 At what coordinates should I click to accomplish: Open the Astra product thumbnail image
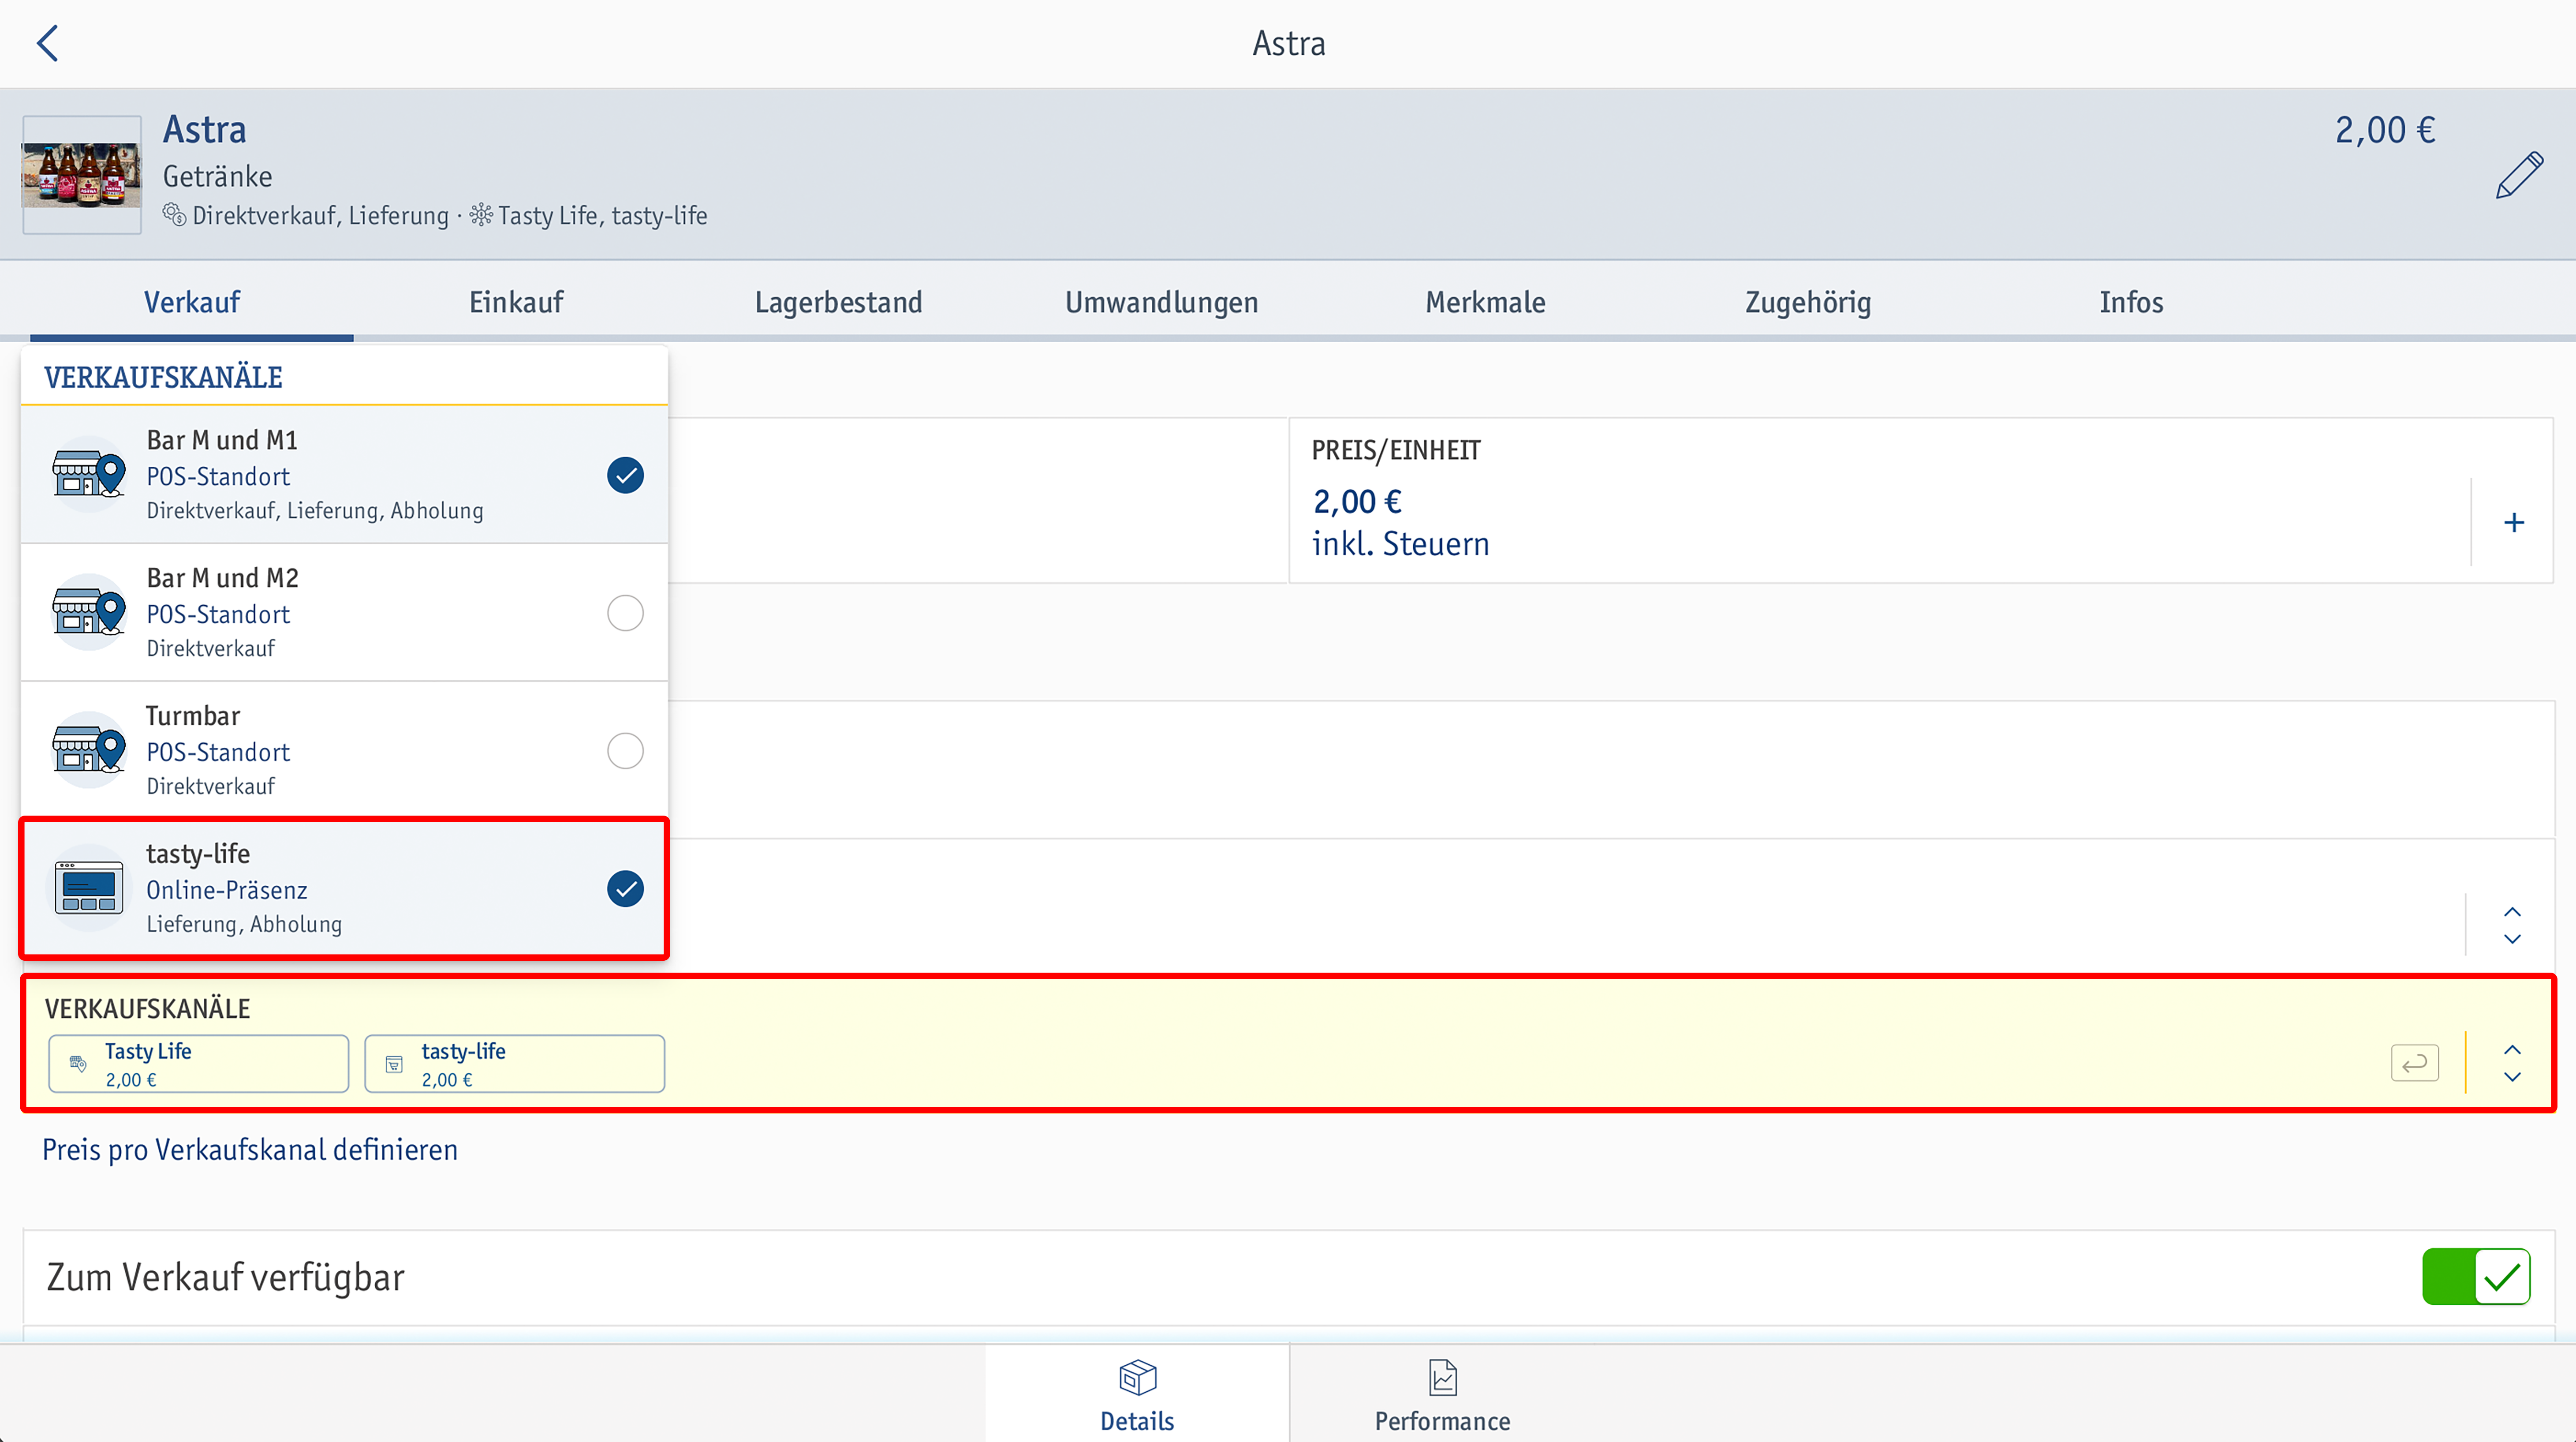click(82, 175)
